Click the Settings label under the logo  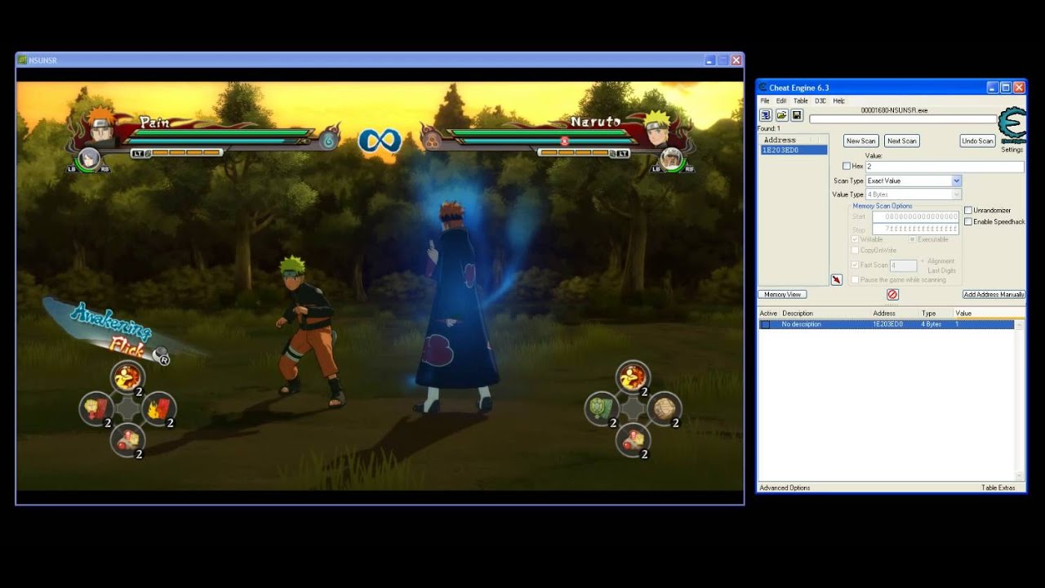1012,149
